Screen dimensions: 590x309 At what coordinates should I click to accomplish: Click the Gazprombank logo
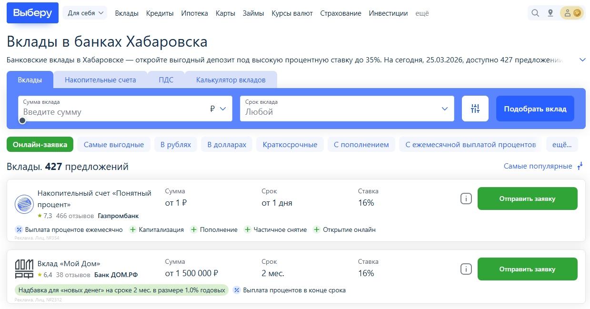click(x=24, y=204)
